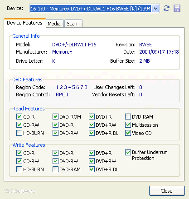Click the date value 2004/09/17 17:48
Image resolution: width=189 pixels, height=199 pixels.
[159, 52]
